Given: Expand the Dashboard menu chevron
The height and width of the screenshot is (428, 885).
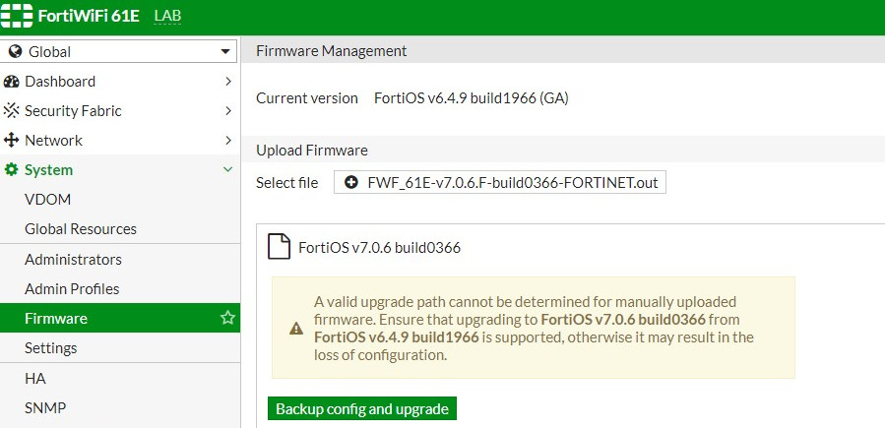Looking at the screenshot, I should (228, 82).
